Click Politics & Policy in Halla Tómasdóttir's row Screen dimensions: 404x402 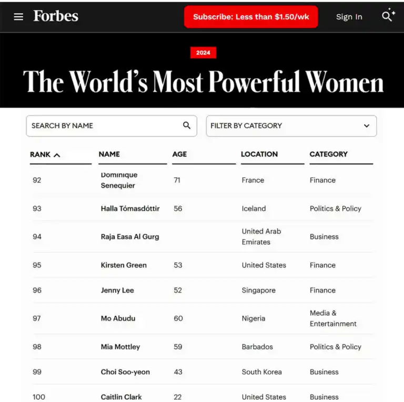(336, 208)
